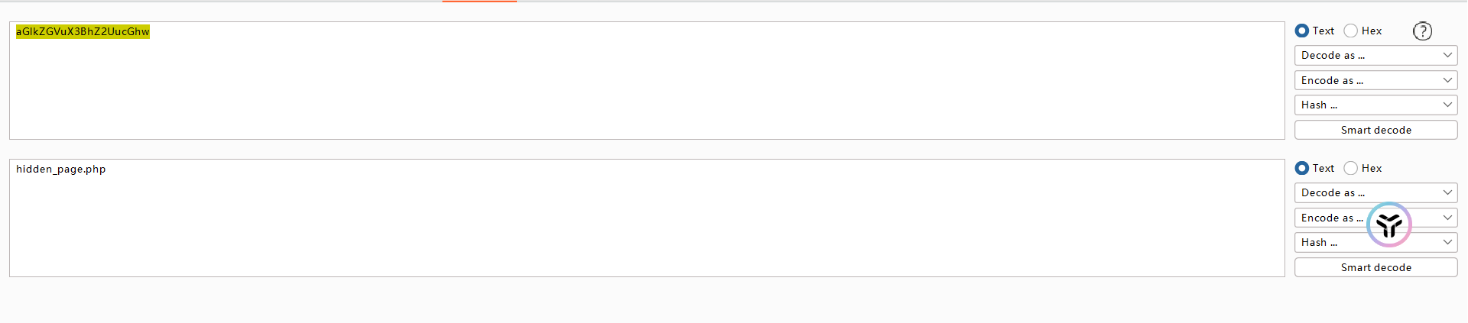The image size is (1468, 323).
Task: Click the orange-underlined active tab at top
Action: 479,2
